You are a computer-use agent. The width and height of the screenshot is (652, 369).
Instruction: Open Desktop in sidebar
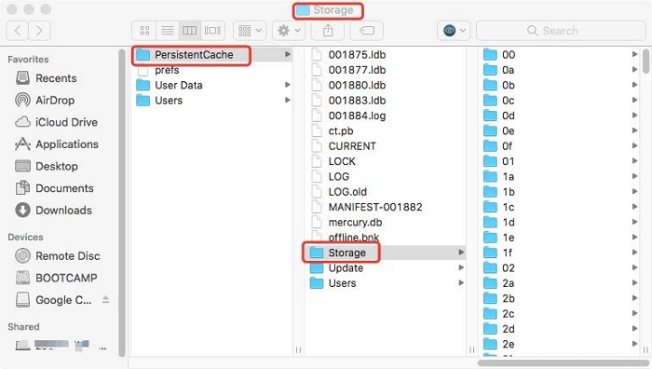tap(47, 167)
